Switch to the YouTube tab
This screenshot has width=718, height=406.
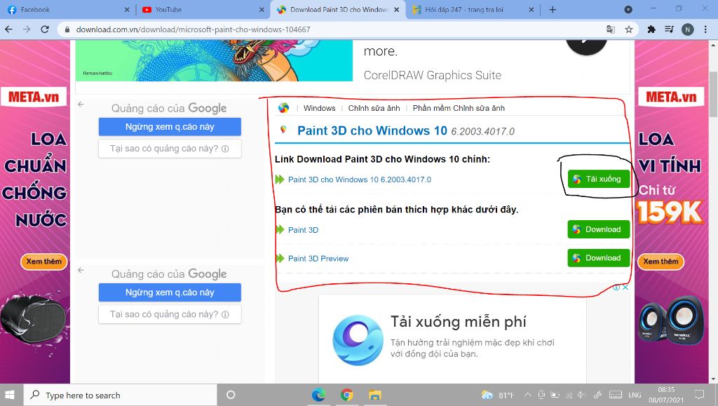[201, 10]
